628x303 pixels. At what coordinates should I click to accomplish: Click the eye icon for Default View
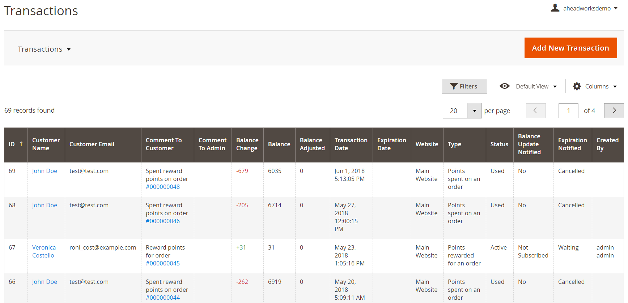pos(504,86)
